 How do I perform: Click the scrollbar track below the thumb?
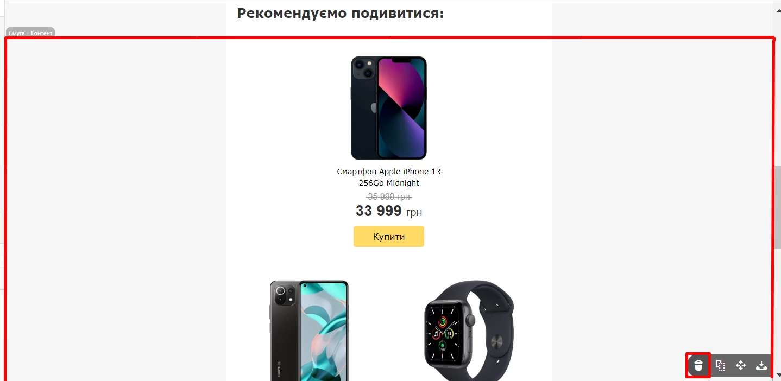pos(777,309)
